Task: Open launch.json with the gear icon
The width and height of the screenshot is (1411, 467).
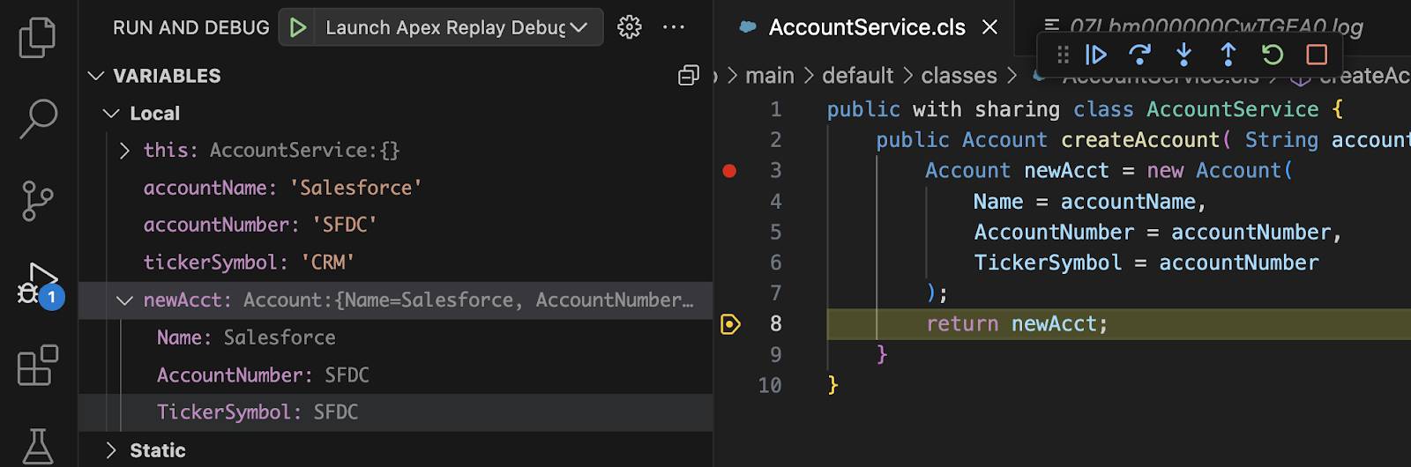Action: [x=630, y=27]
